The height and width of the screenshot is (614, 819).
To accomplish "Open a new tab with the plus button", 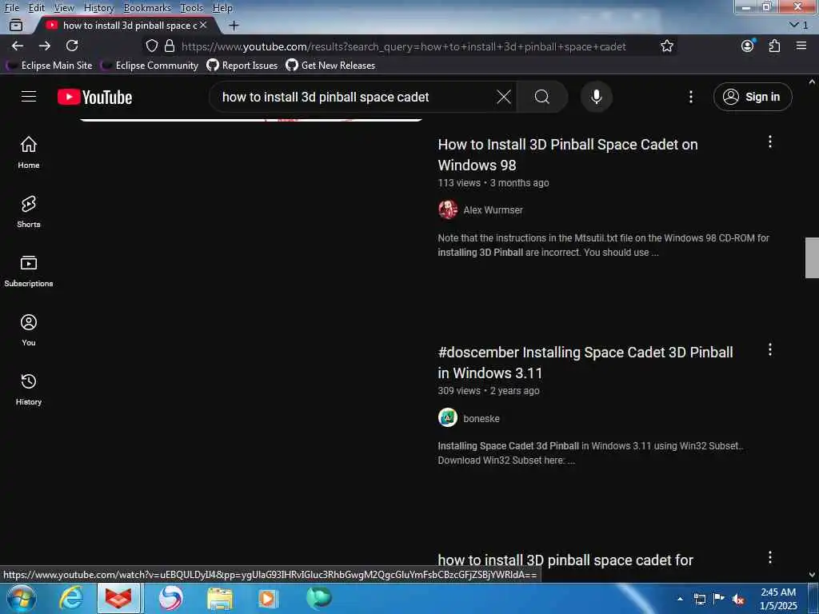I will click(x=234, y=25).
